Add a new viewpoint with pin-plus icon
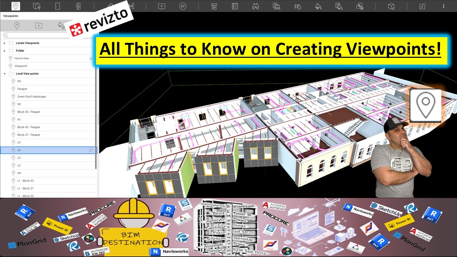 (x=17, y=25)
